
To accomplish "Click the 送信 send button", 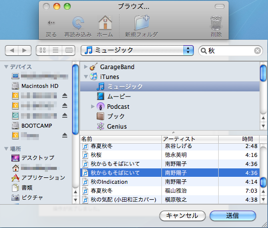I will pos(233,216).
